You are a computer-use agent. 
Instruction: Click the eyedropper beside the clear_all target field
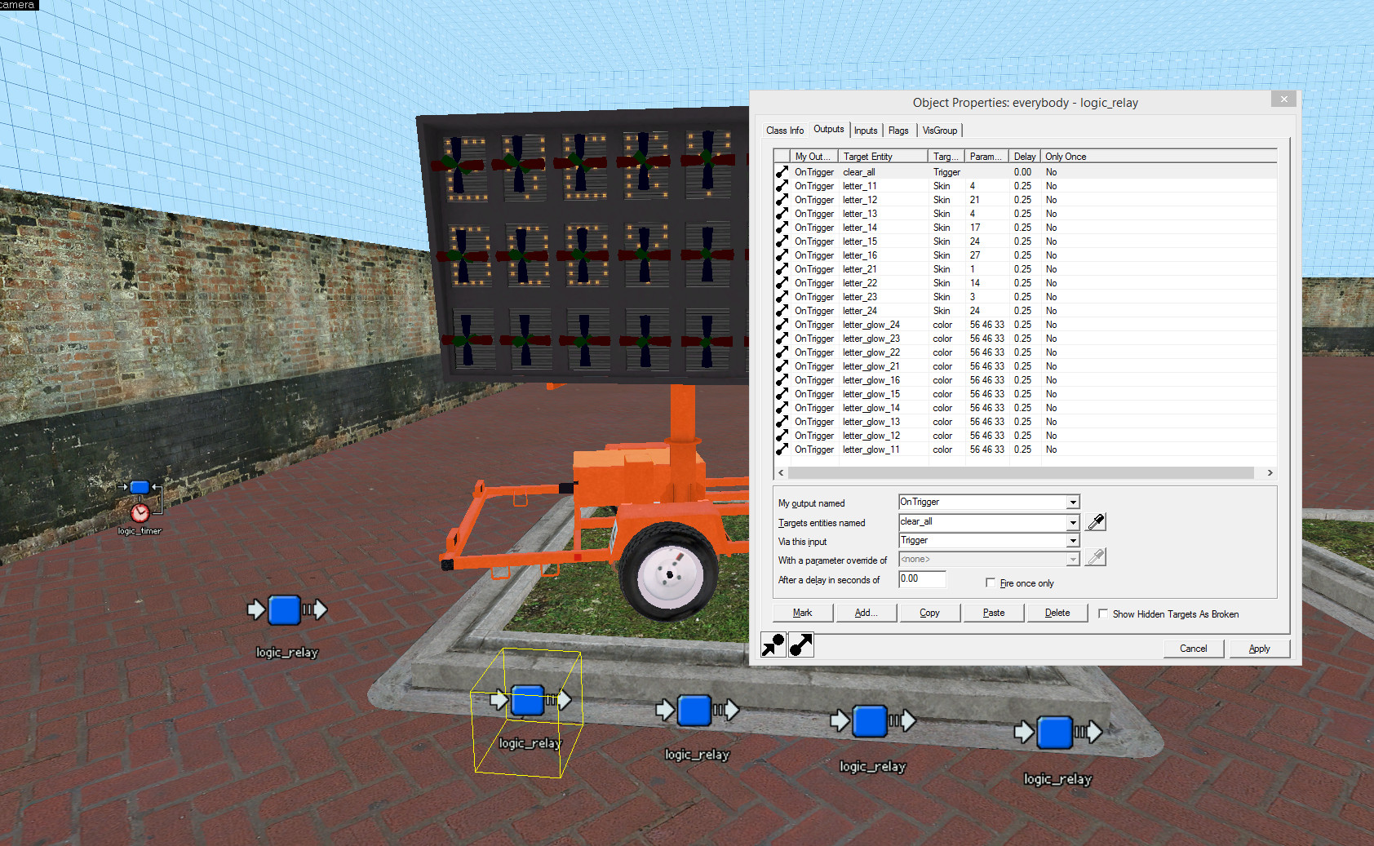point(1096,522)
